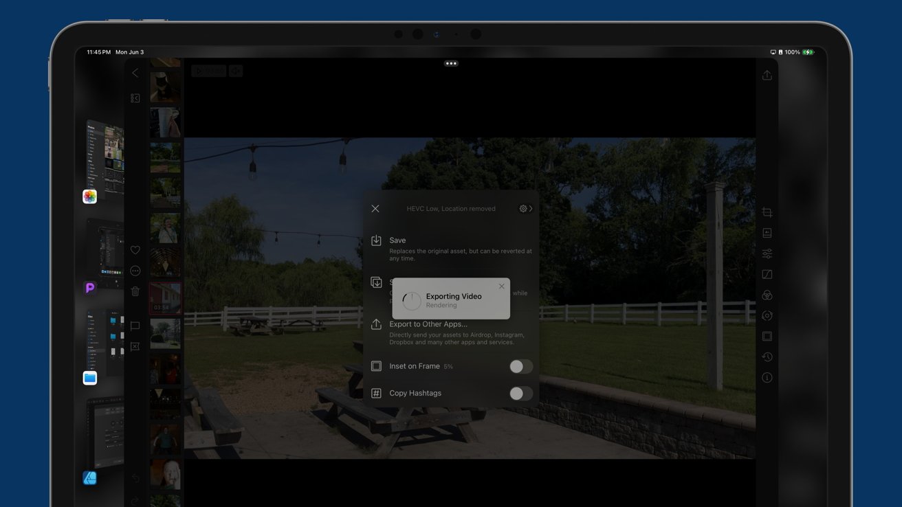
Task: Open the ellipsis more-options circle icon
Action: [x=135, y=271]
